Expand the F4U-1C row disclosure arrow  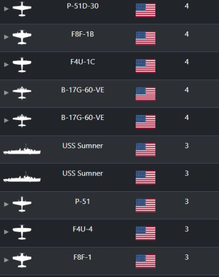tap(6, 64)
